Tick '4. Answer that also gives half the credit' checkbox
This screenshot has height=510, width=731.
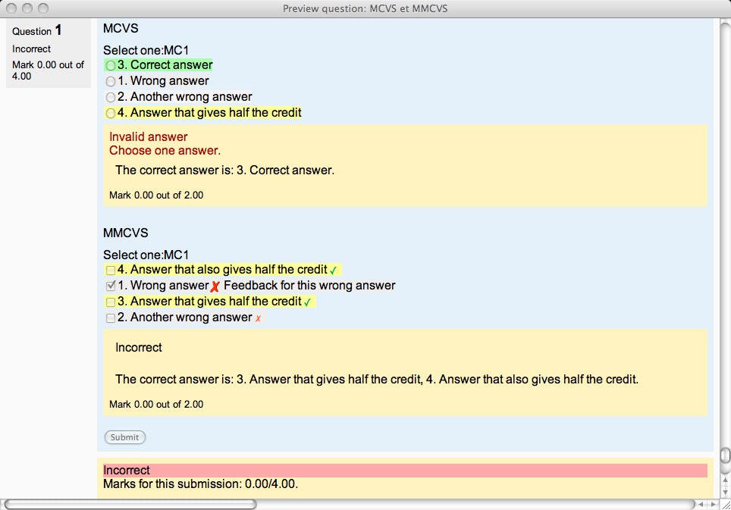(x=111, y=270)
